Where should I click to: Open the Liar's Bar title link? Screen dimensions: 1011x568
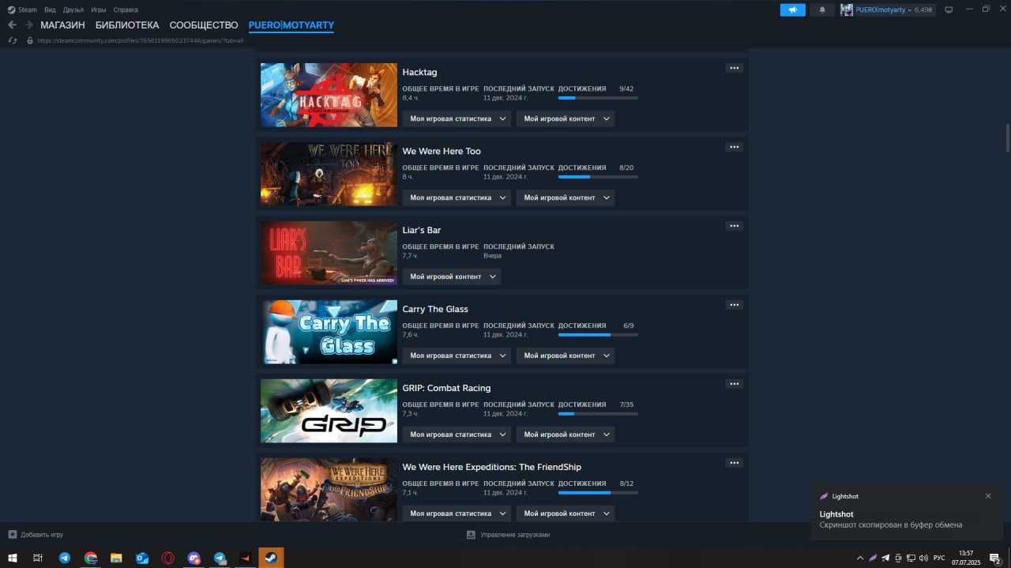(x=422, y=230)
